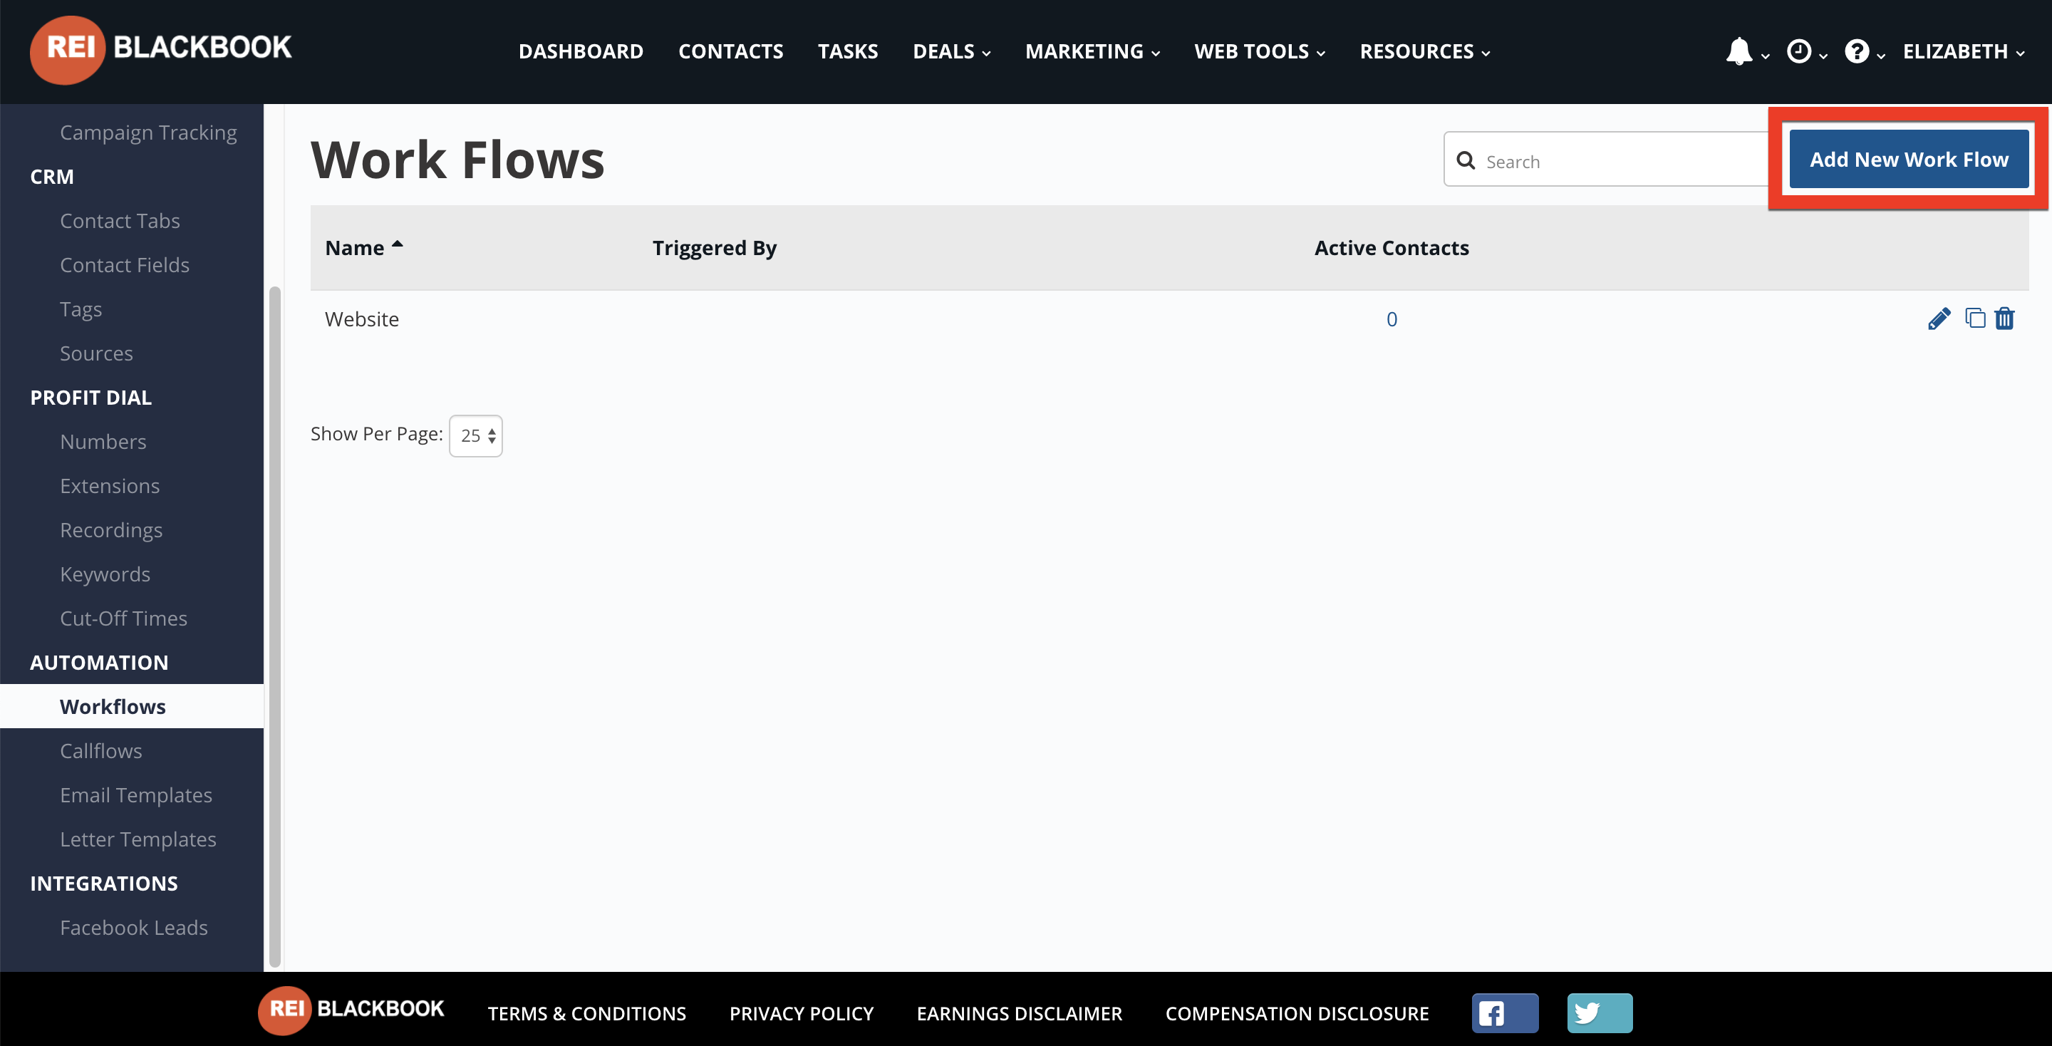Screen dimensions: 2052x1046
Task: Click the Integrations section heading
Action: pos(103,884)
